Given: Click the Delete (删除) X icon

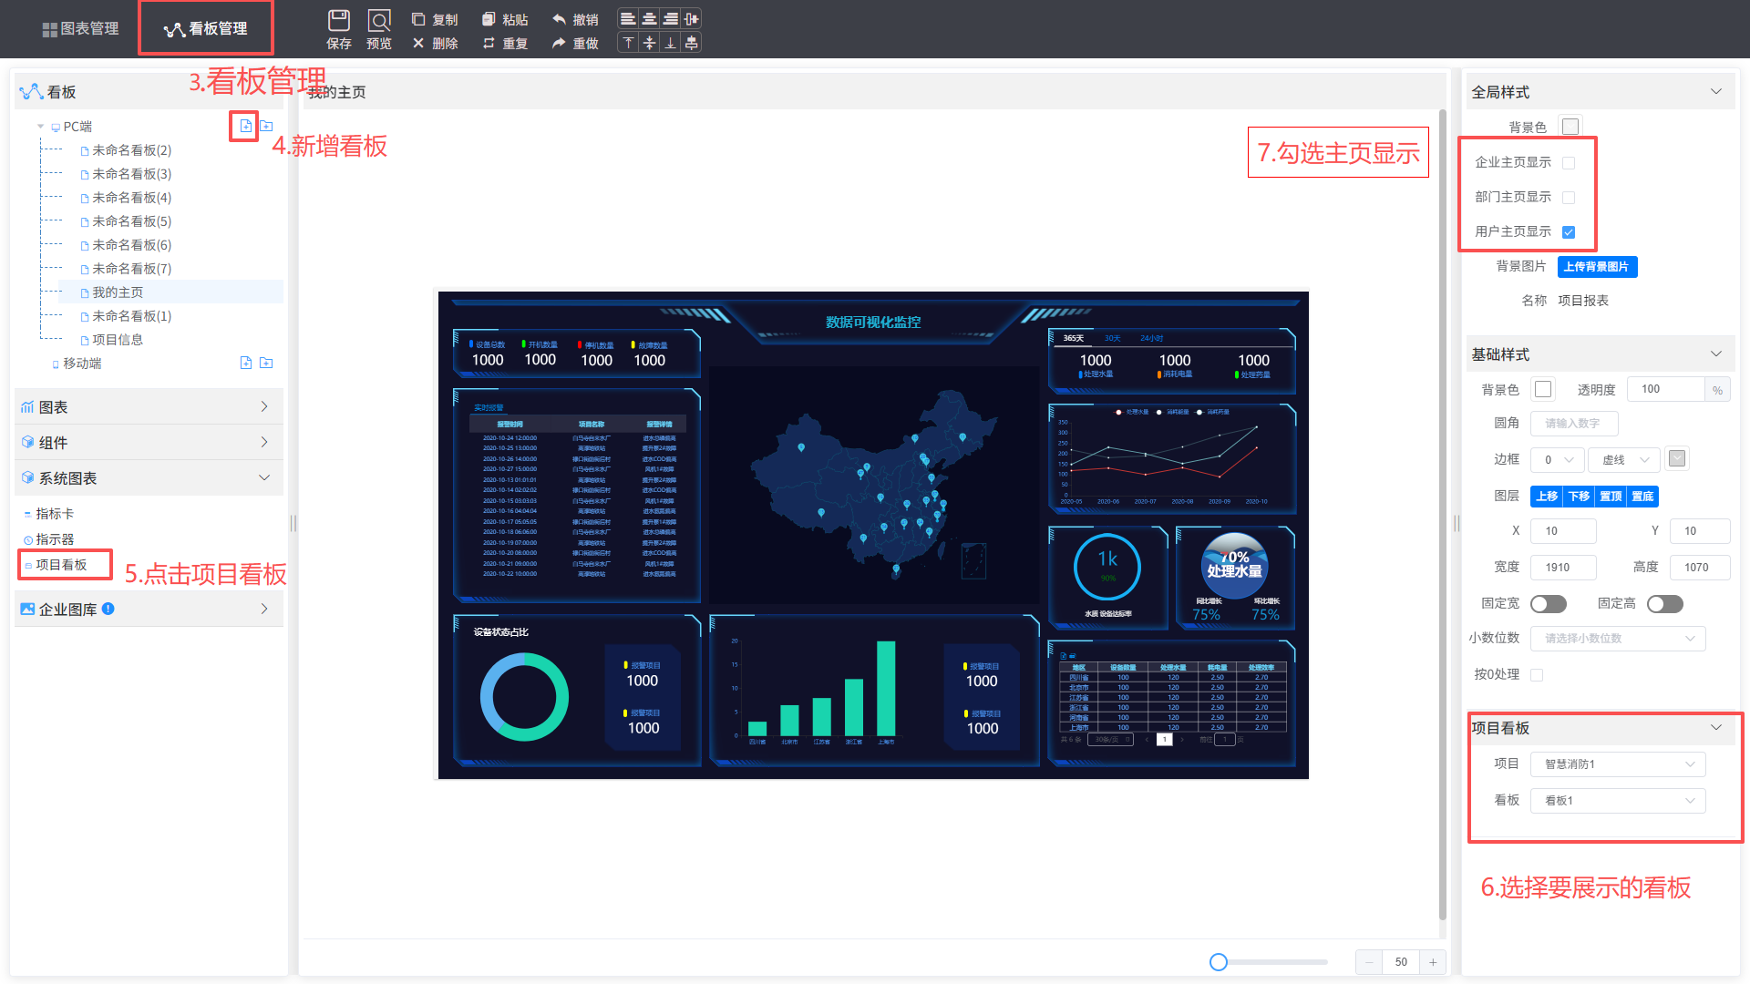Looking at the screenshot, I should (418, 43).
